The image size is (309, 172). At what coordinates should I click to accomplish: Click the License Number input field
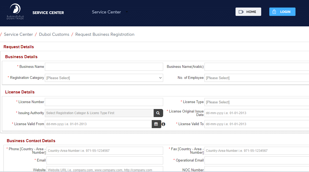click(104, 102)
